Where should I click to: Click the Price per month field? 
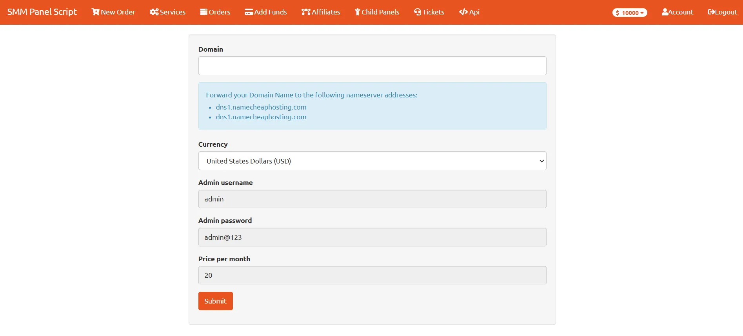click(372, 275)
